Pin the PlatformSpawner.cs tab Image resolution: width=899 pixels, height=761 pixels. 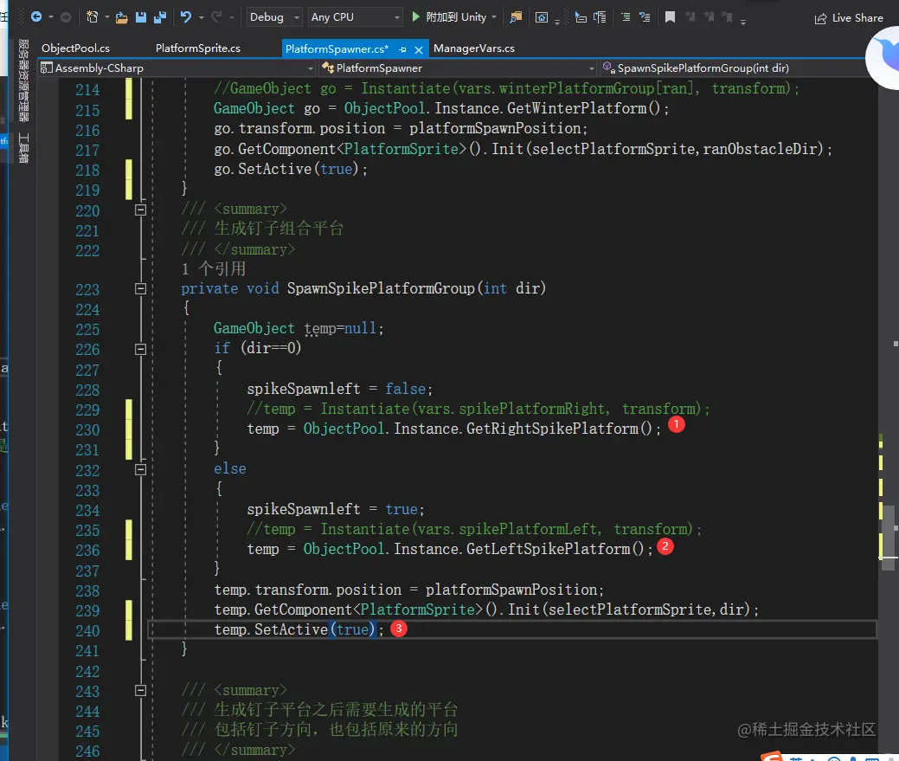point(402,49)
